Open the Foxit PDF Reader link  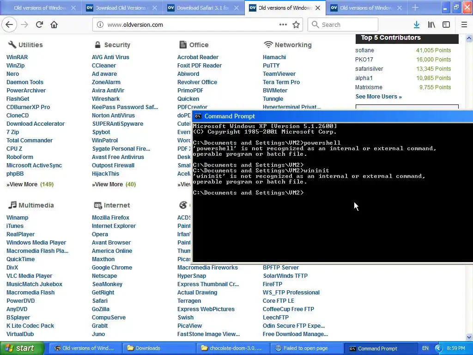[200, 66]
